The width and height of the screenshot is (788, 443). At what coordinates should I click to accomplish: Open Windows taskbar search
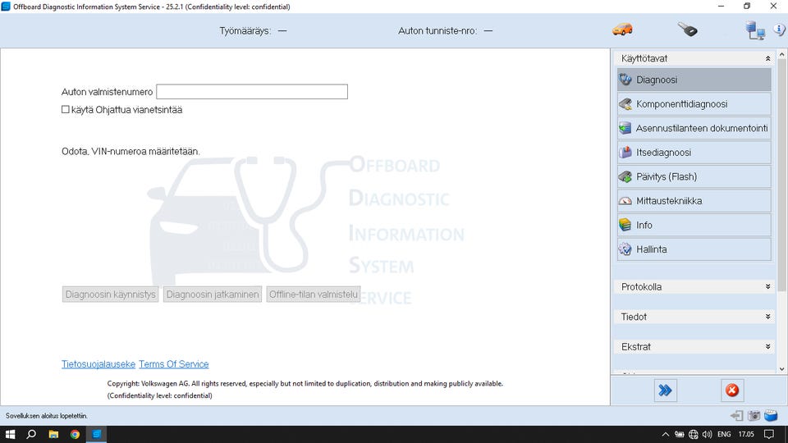pyautogui.click(x=31, y=434)
